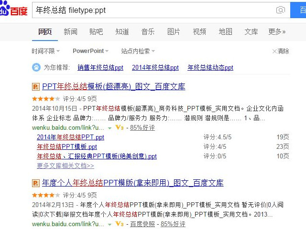Open camera image search icon
Image resolution: width=306 pixels, height=229 pixels.
pyautogui.click(x=281, y=10)
